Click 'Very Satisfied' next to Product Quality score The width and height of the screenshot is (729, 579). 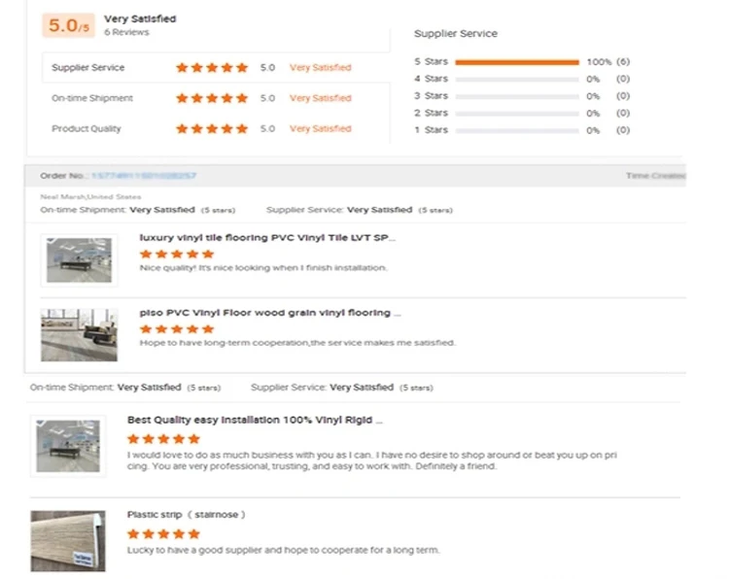point(321,128)
